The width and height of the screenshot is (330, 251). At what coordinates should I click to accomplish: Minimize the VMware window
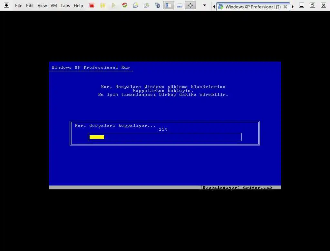point(301,5)
